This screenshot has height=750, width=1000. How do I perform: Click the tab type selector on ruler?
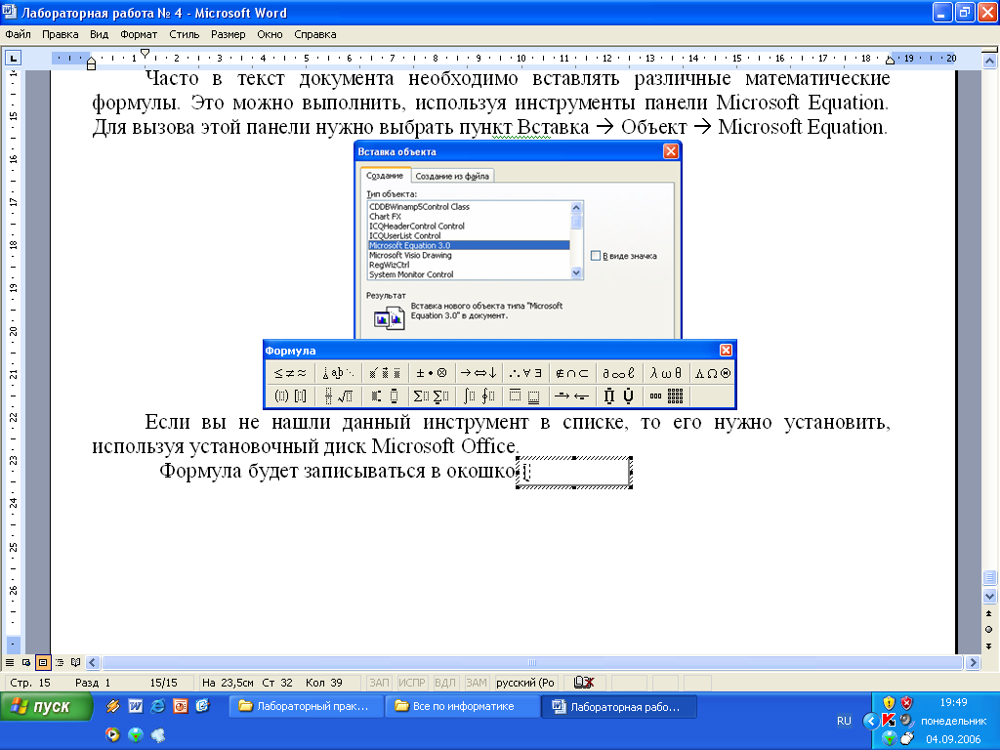(x=13, y=59)
